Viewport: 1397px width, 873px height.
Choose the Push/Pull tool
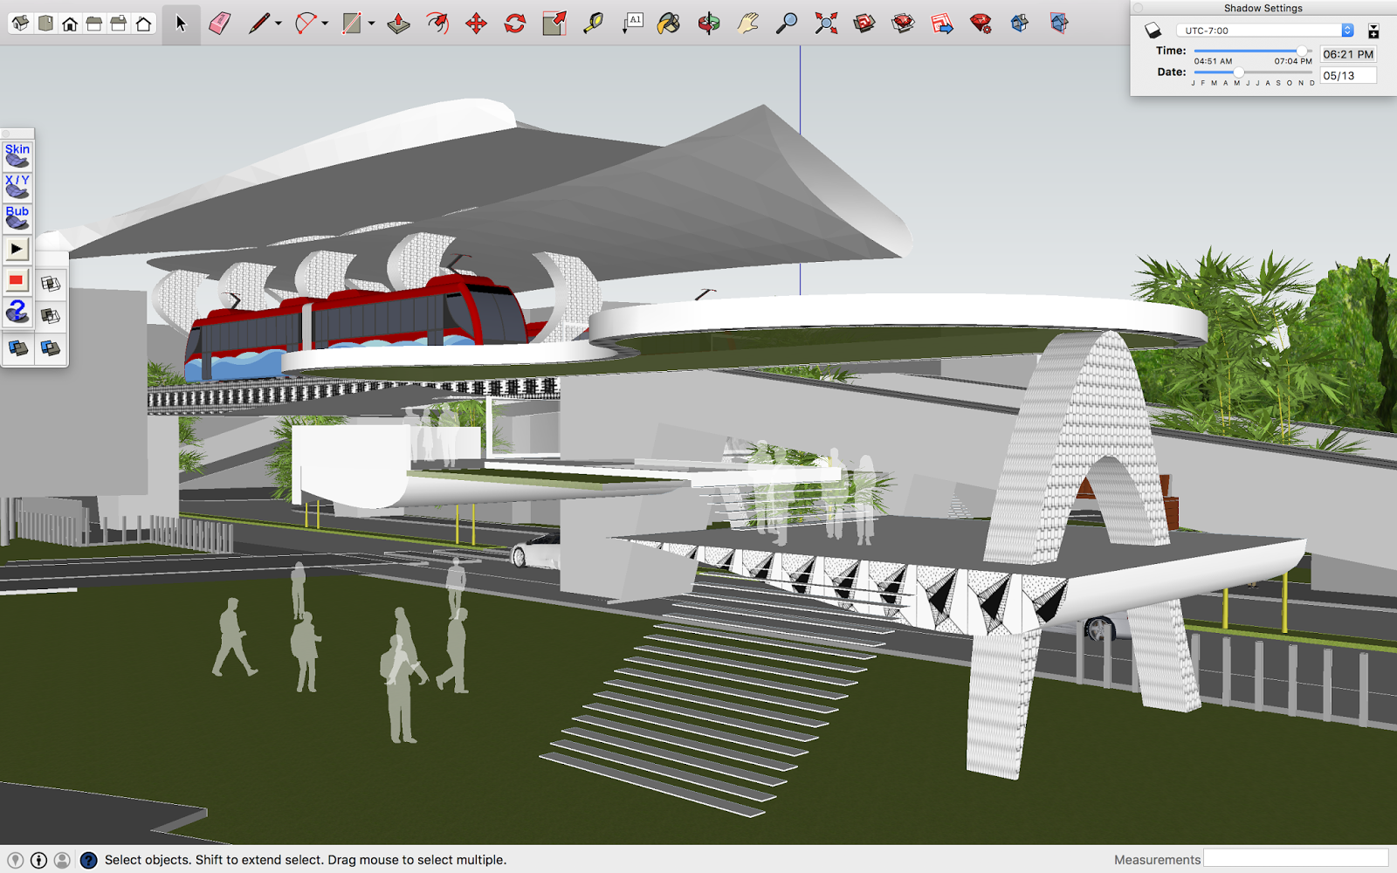coord(398,24)
